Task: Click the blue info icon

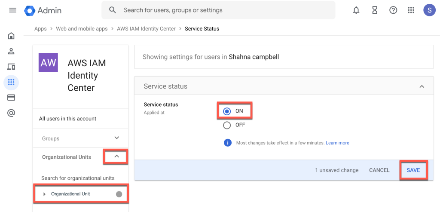Action: point(228,143)
